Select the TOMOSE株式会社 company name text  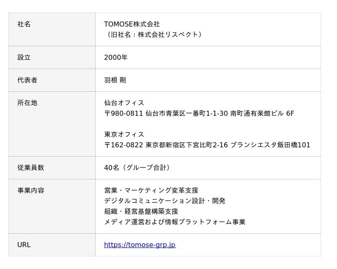click(x=132, y=24)
